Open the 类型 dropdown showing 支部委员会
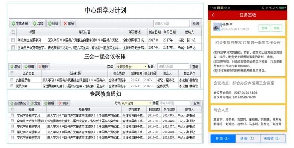 132,67
